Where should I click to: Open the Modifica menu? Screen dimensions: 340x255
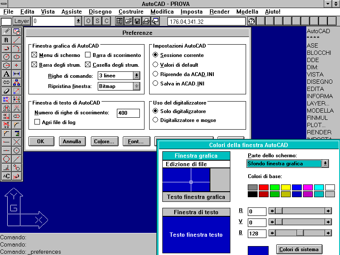pos(162,12)
